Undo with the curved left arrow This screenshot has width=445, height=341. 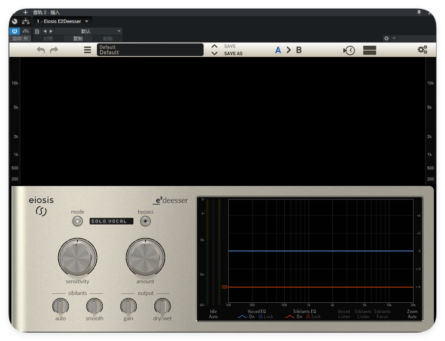pyautogui.click(x=41, y=50)
